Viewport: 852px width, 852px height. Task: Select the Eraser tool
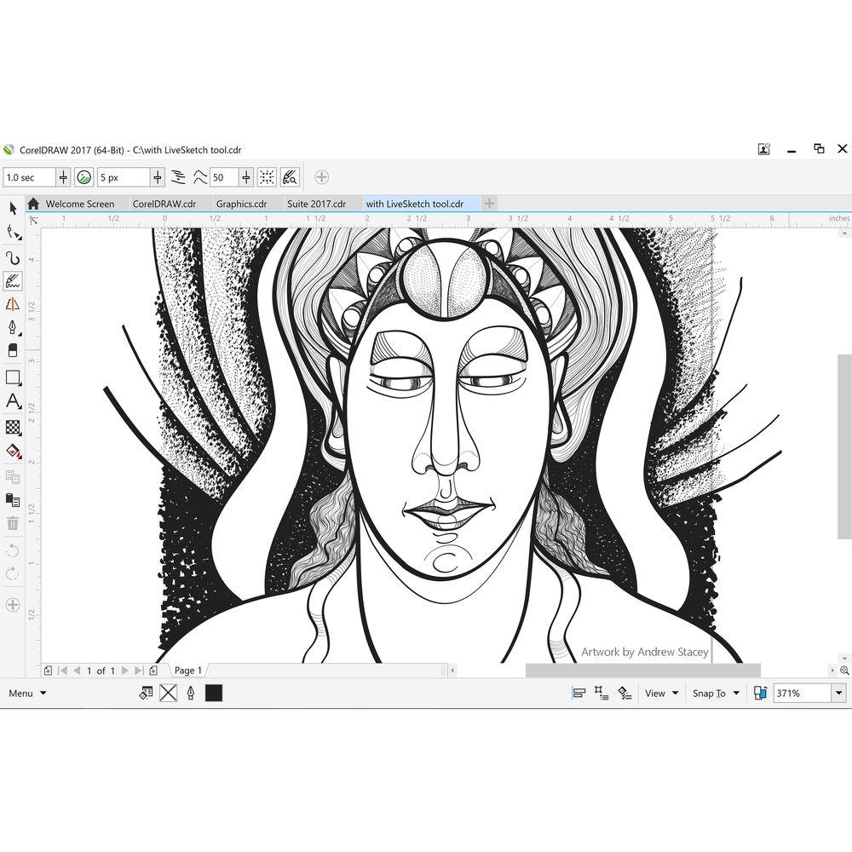tap(13, 350)
